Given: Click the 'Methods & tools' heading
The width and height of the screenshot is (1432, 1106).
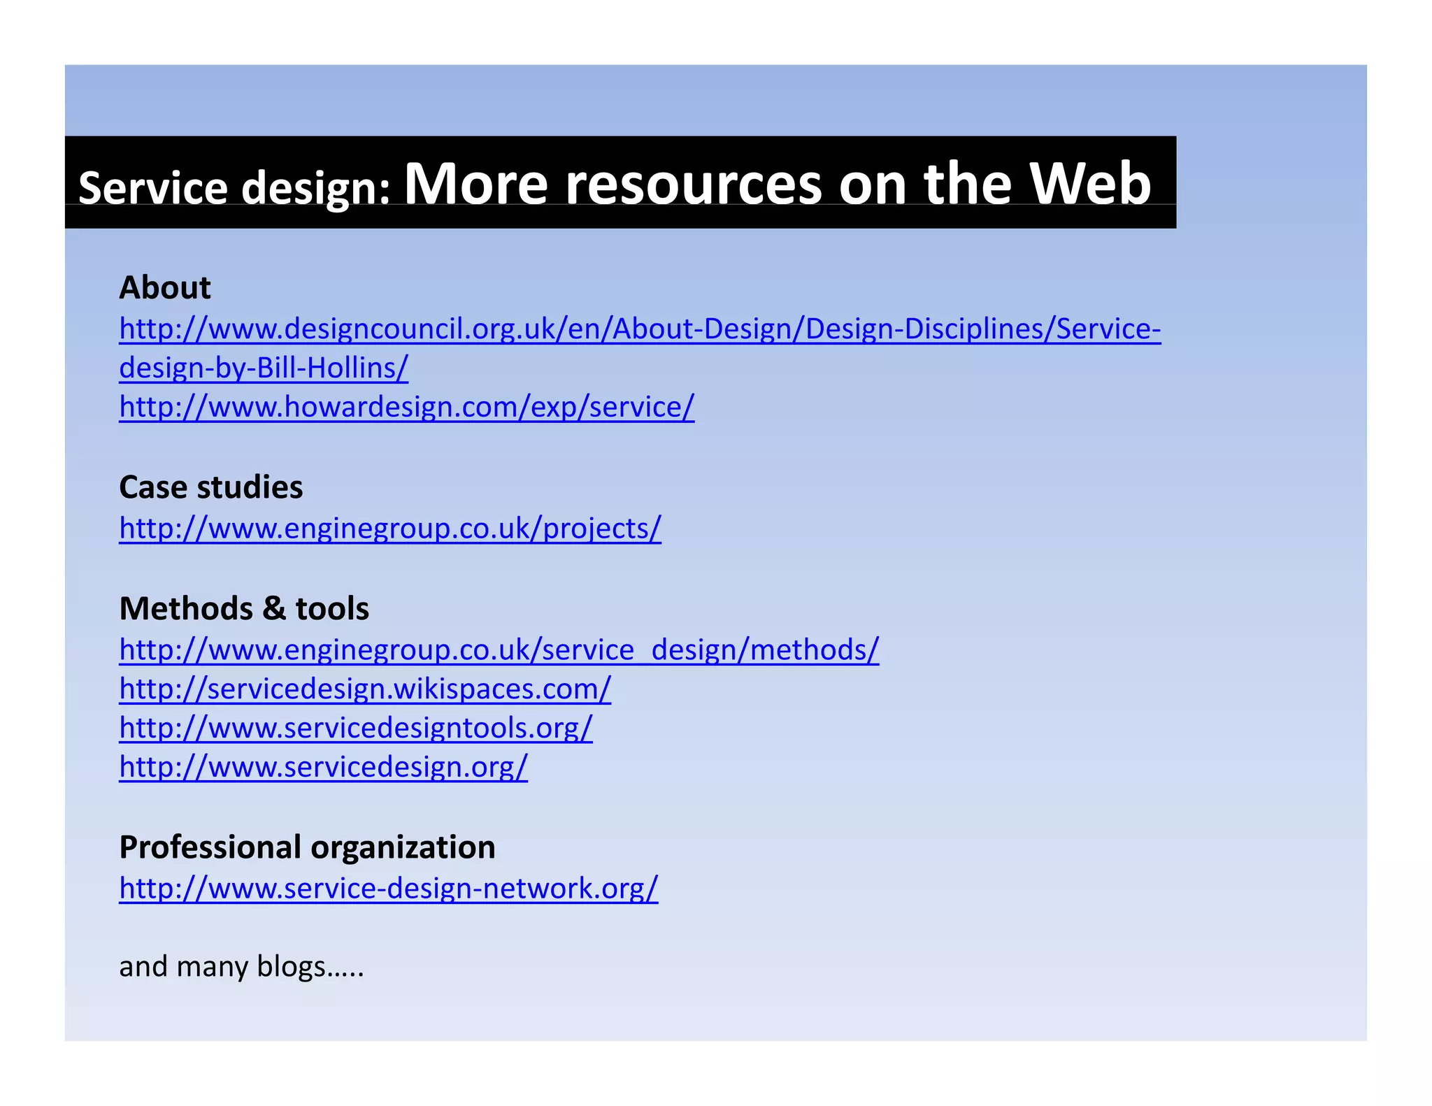Looking at the screenshot, I should (244, 608).
